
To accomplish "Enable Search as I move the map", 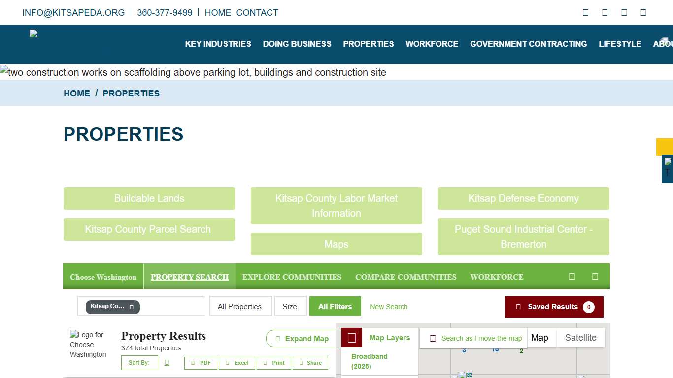I will coord(433,338).
